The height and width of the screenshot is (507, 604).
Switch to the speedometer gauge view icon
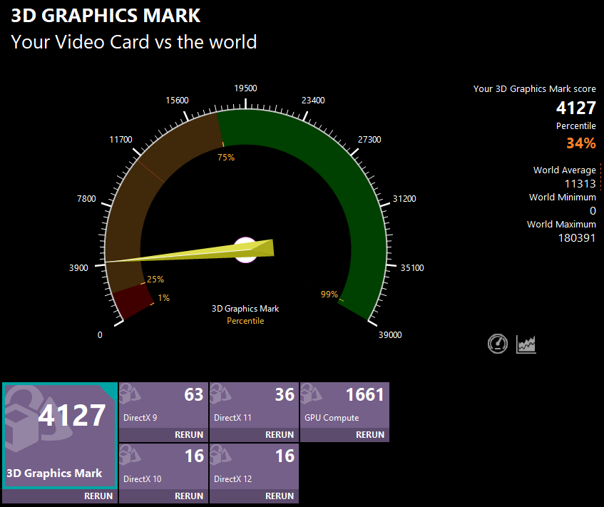point(497,344)
